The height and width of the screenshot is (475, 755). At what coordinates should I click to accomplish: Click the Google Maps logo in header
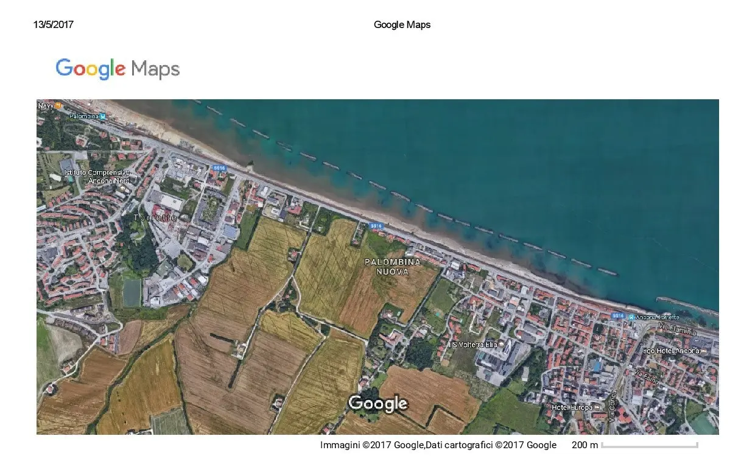[118, 69]
